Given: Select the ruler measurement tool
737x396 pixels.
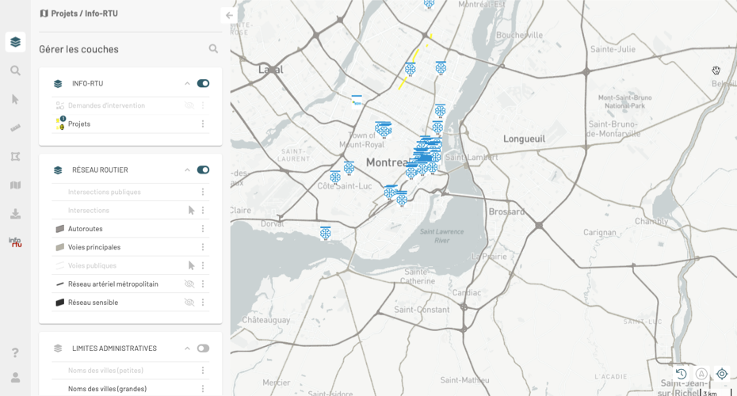Looking at the screenshot, I should (15, 128).
